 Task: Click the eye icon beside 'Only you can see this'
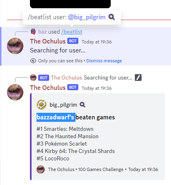pyautogui.click(x=33, y=61)
